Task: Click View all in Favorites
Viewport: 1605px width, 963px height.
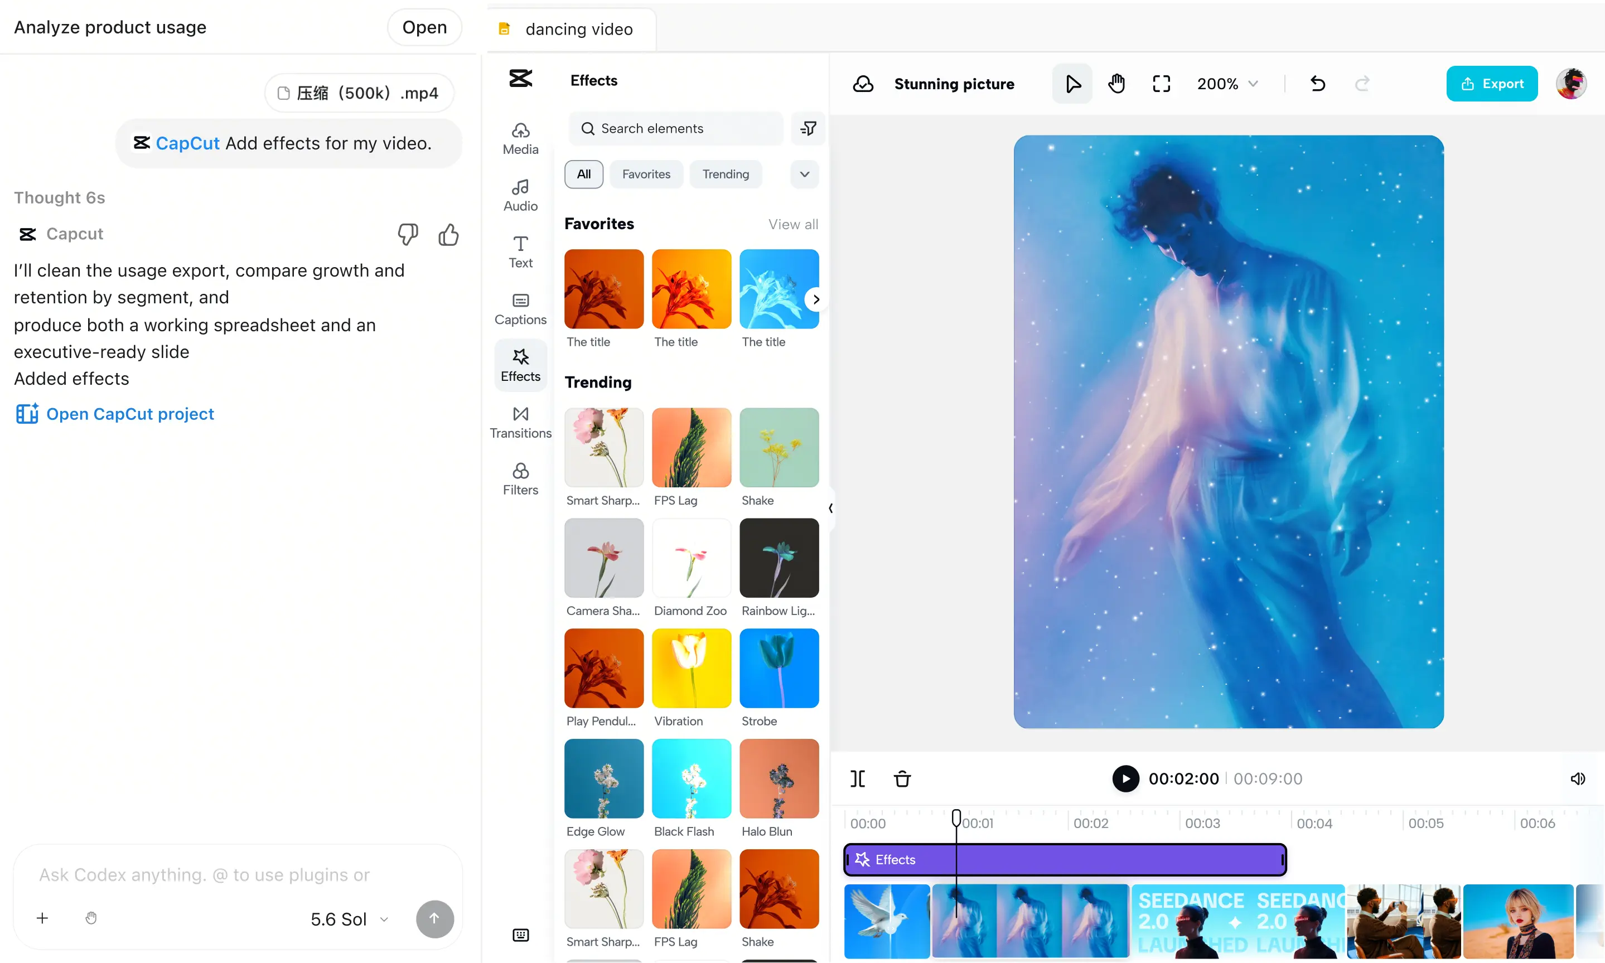Action: tap(793, 224)
